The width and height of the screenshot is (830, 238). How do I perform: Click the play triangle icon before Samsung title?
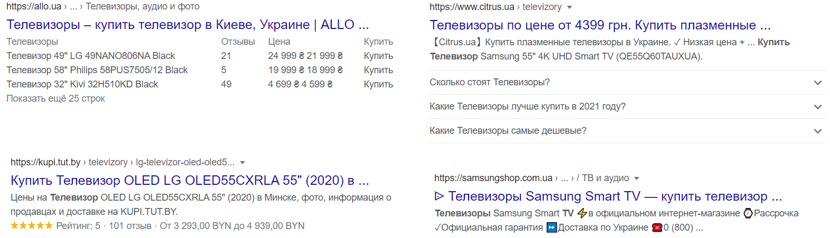(439, 196)
